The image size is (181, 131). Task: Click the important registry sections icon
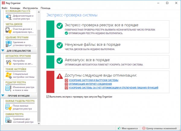9,107
